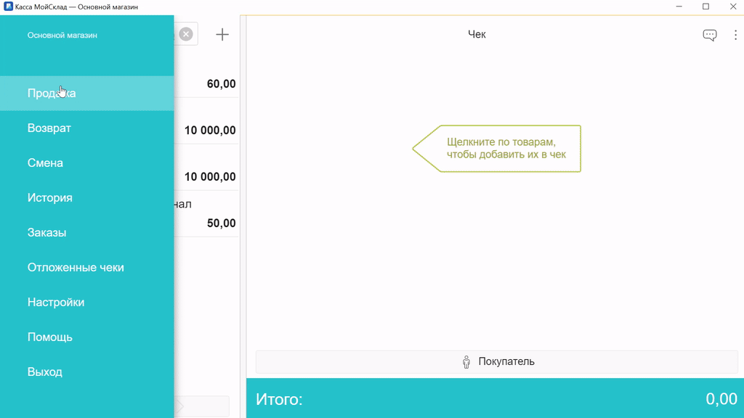744x418 pixels.
Task: Show Отложенные чеки list
Action: tap(76, 267)
